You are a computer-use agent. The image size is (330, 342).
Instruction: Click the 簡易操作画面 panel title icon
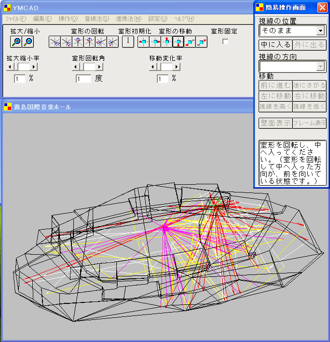tap(260, 7)
